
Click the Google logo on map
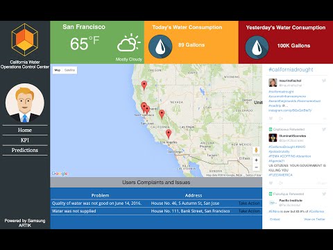pyautogui.click(x=60, y=174)
